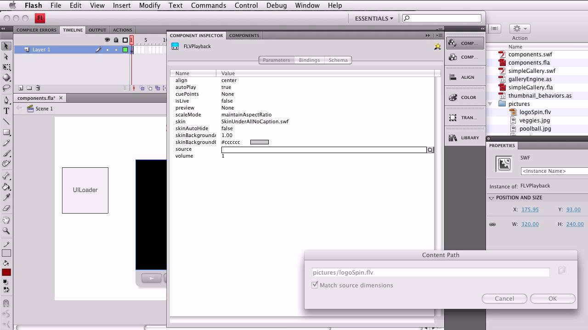The height and width of the screenshot is (330, 588).
Task: Choose the Eraser tool
Action: click(x=6, y=208)
